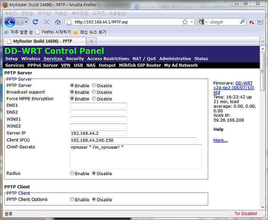Disable Radius radio button

(x=94, y=173)
